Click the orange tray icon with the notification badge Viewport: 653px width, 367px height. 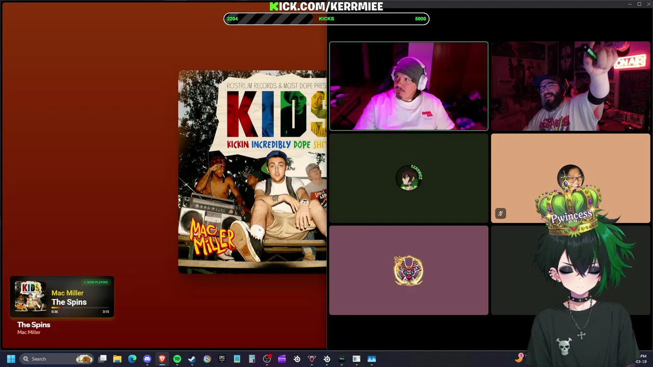pyautogui.click(x=519, y=358)
